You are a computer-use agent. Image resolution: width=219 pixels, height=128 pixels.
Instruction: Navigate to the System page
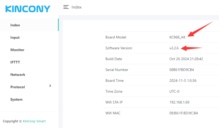[16, 99]
